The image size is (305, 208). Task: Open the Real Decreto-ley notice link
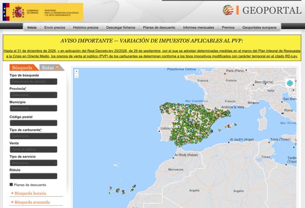coord(152,54)
